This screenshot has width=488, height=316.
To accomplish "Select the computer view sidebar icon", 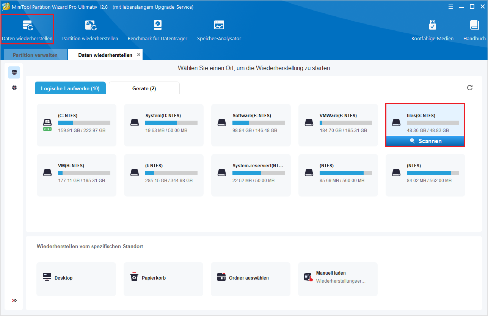I will (x=14, y=72).
